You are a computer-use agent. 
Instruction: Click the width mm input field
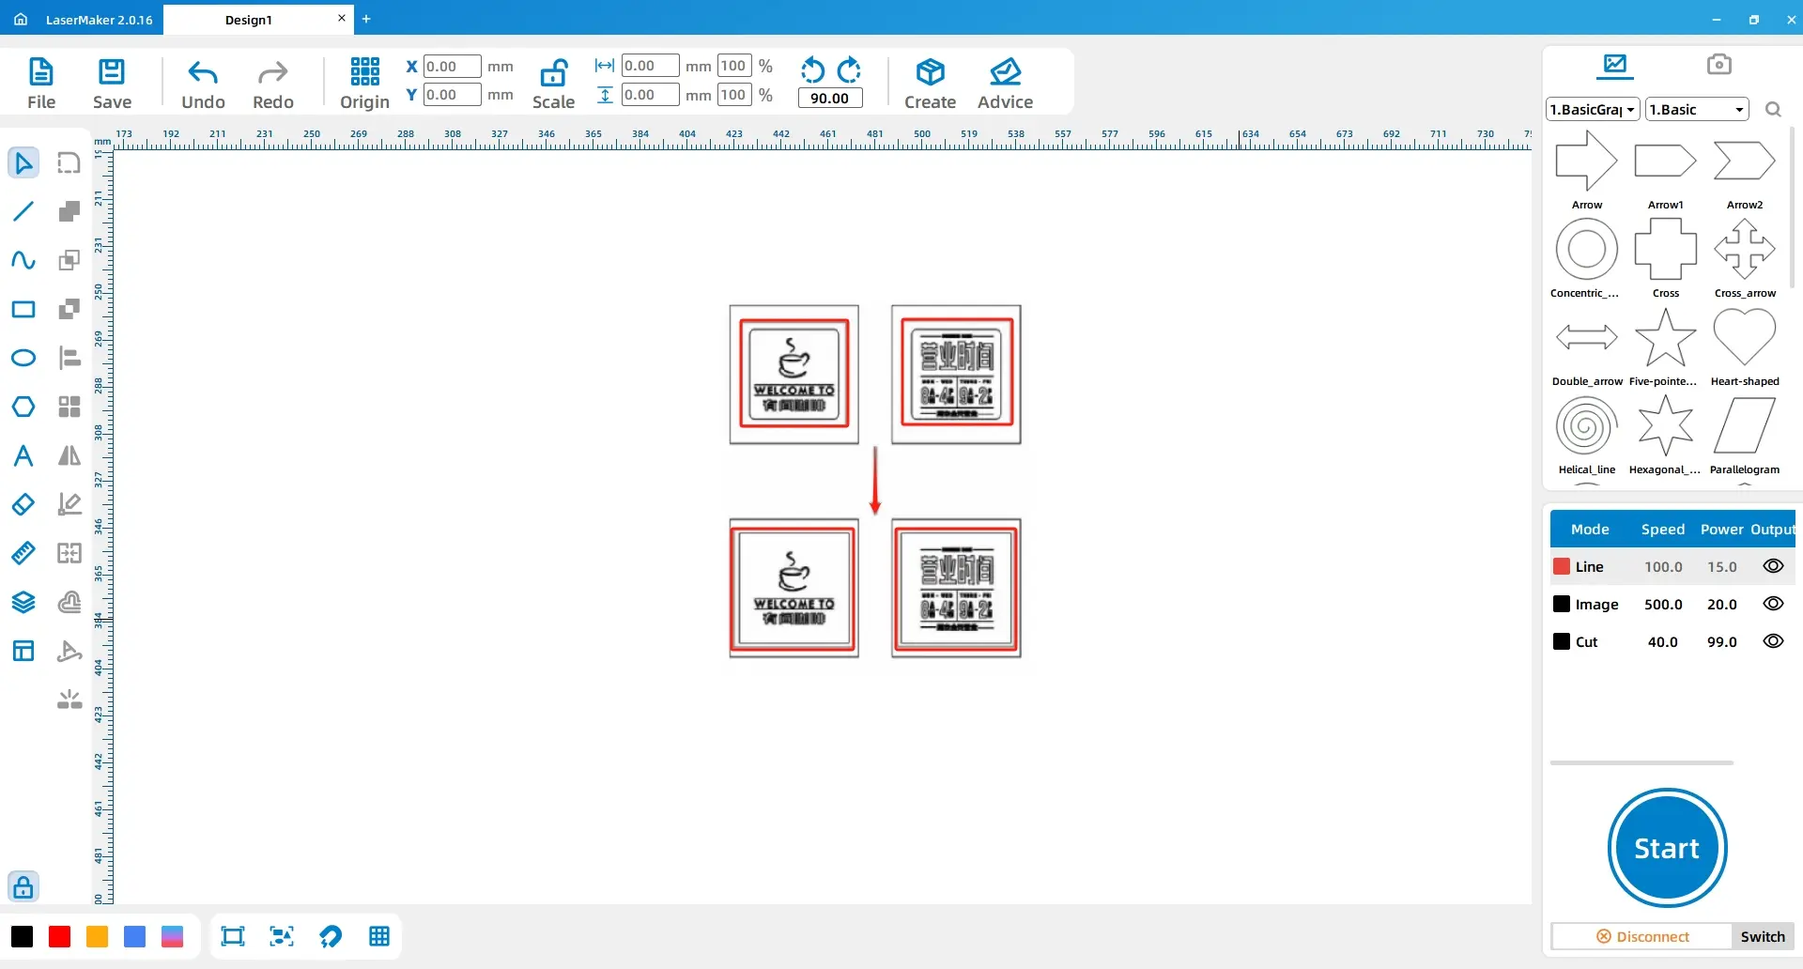click(x=650, y=66)
